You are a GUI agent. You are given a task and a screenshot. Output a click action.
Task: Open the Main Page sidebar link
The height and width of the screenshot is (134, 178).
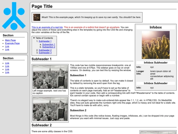coord(11,40)
